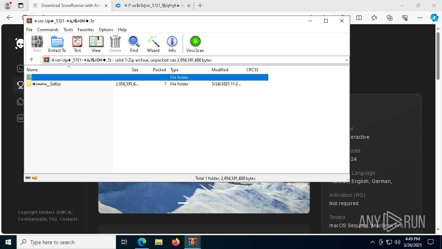442x249 pixels.
Task: Open the Commands menu
Action: coord(48,30)
